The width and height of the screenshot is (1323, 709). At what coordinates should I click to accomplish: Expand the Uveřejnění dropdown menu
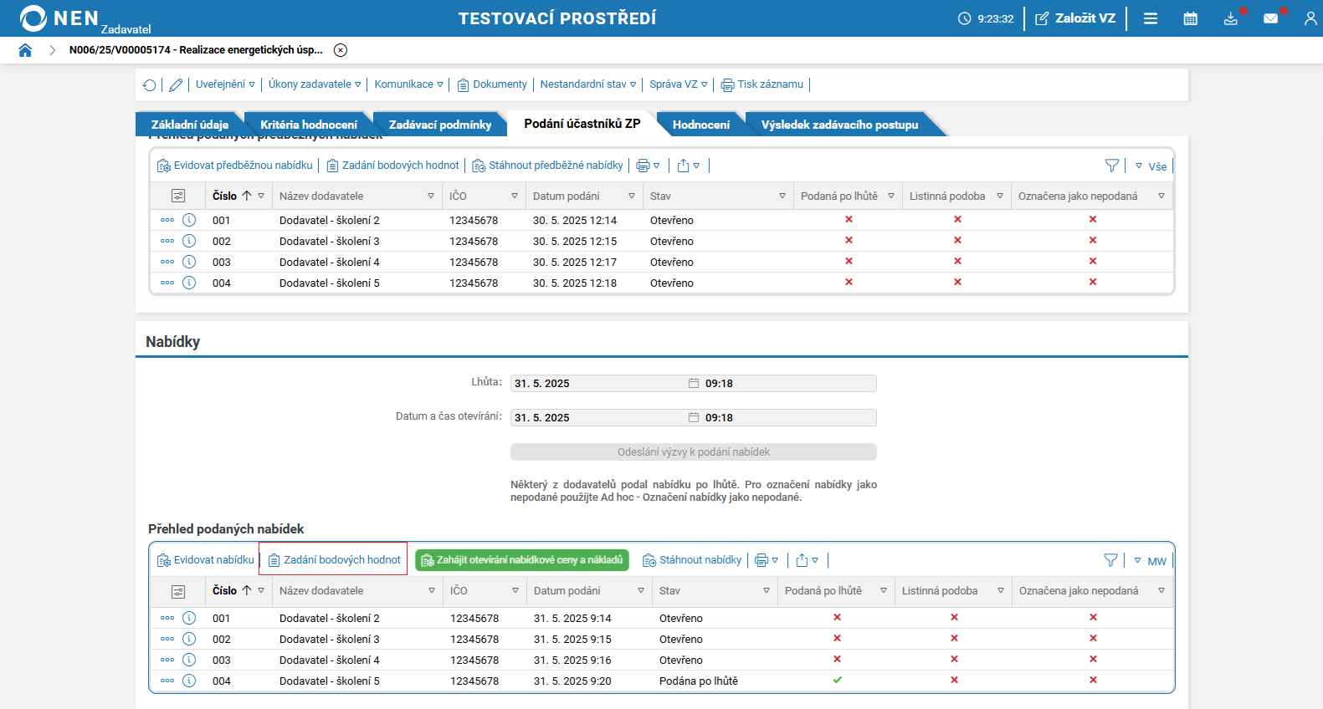coord(225,84)
